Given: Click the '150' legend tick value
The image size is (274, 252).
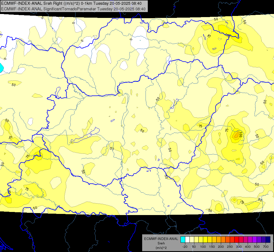Looking at the screenshot, I should pos(212,247).
